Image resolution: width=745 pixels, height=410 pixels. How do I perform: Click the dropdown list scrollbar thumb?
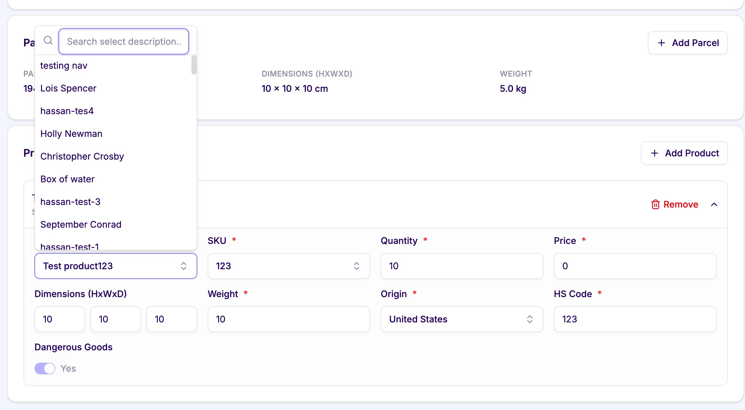click(x=194, y=65)
